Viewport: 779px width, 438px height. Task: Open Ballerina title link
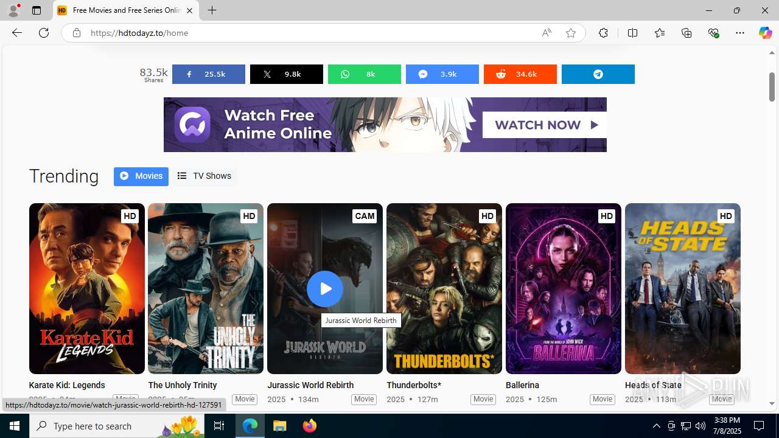tap(523, 385)
